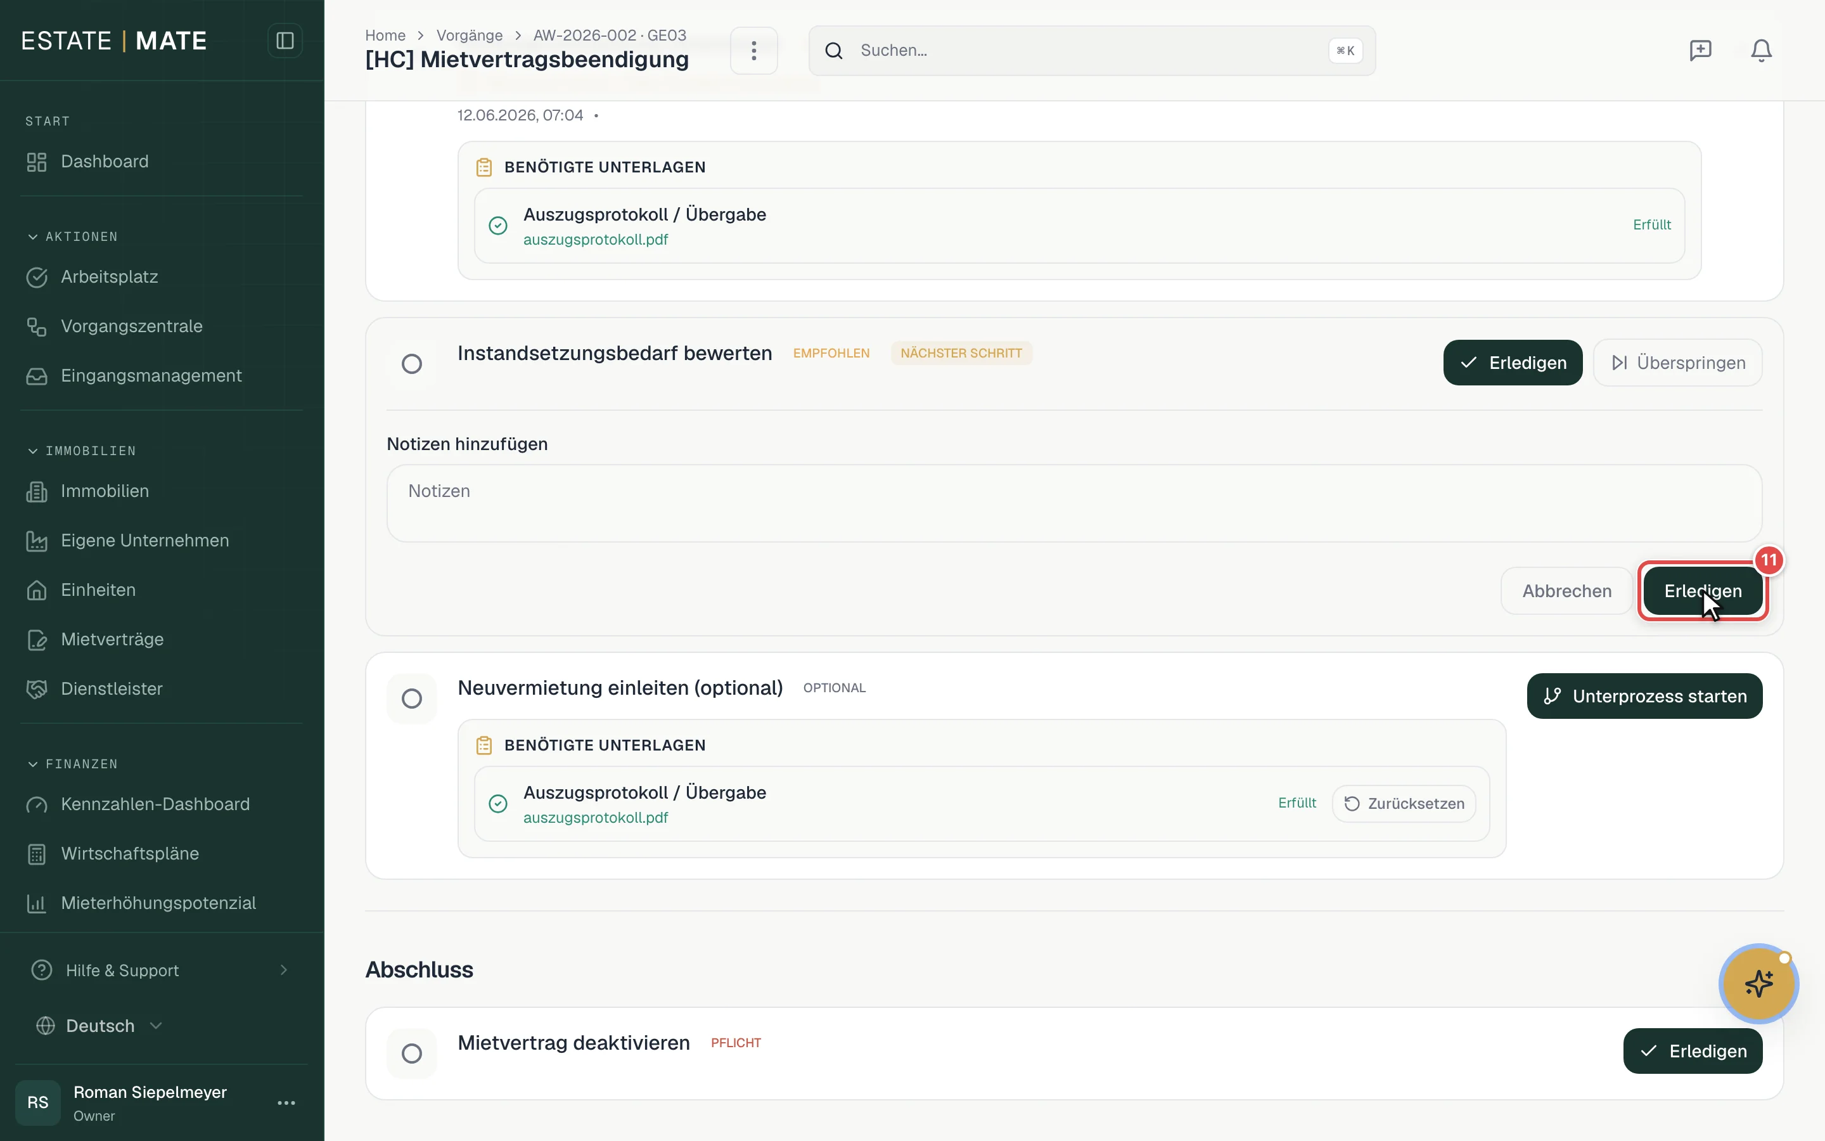This screenshot has height=1141, width=1825.
Task: Click the Hilfe & Support question mark icon
Action: 41,970
